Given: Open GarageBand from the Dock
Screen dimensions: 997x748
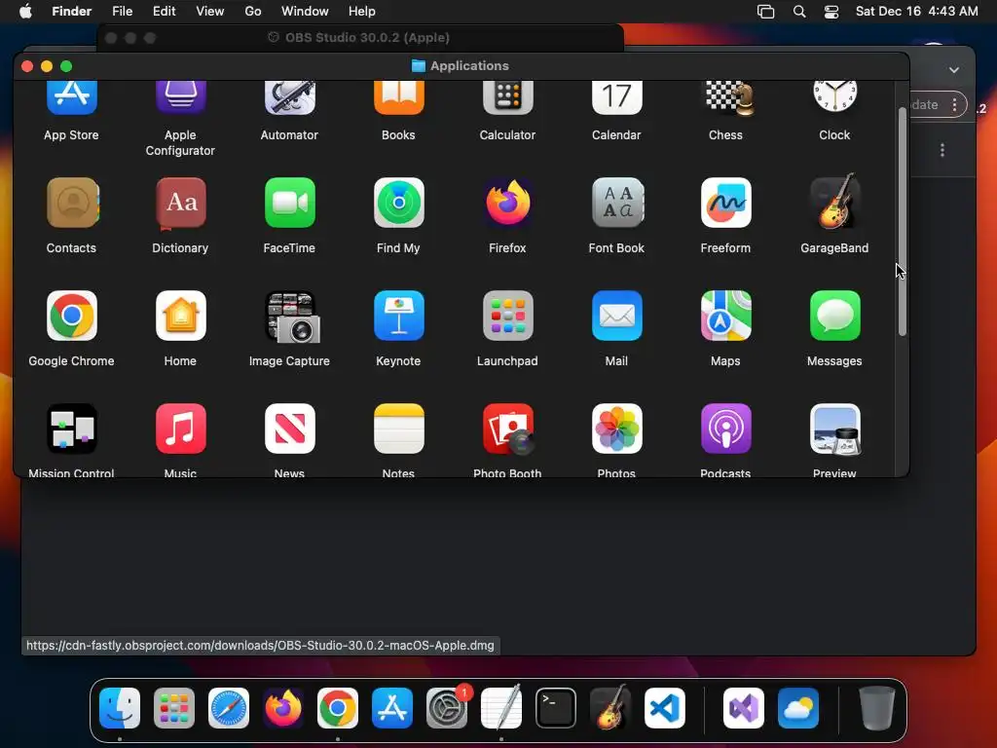Looking at the screenshot, I should tap(610, 707).
